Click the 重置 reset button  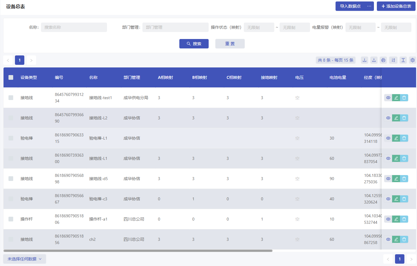[x=230, y=44]
